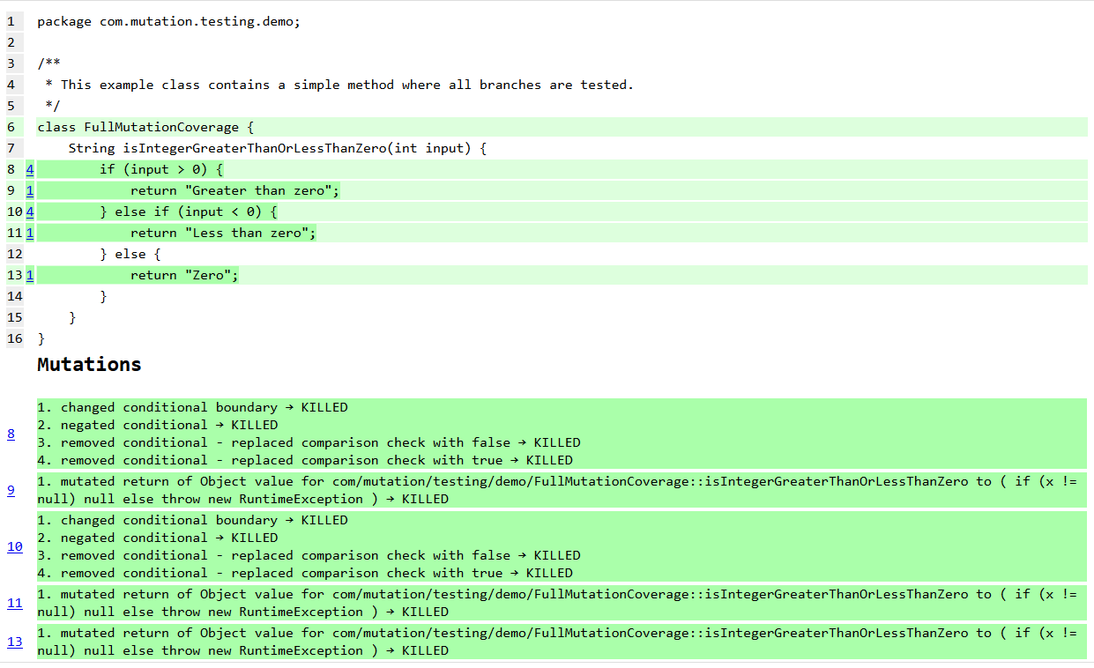The image size is (1094, 668).
Task: Open the mutation count link on line 9
Action: click(x=30, y=190)
